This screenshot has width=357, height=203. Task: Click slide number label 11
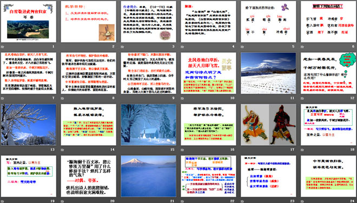point(292,98)
